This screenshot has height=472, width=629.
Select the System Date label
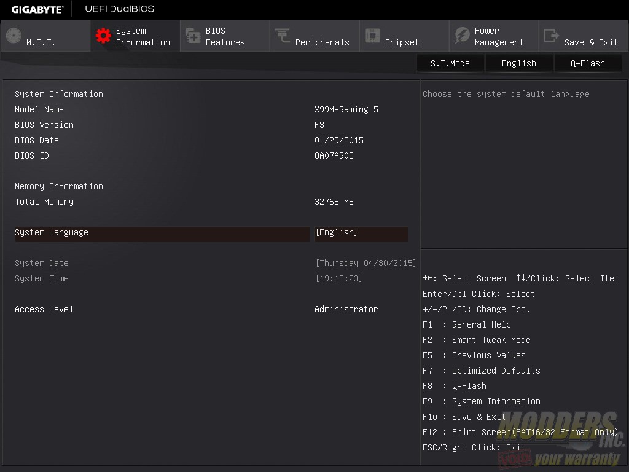click(x=42, y=263)
